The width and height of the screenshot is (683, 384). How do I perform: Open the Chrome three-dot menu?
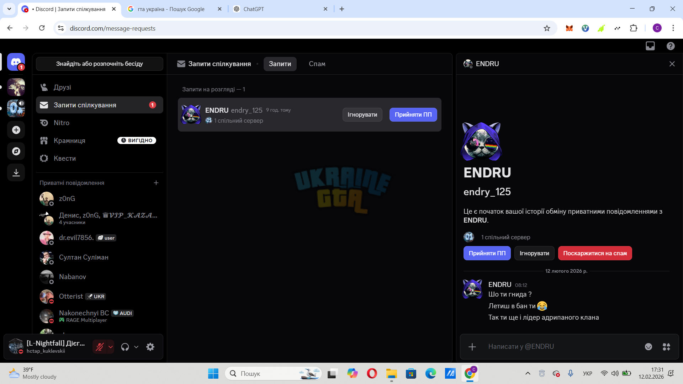click(673, 28)
